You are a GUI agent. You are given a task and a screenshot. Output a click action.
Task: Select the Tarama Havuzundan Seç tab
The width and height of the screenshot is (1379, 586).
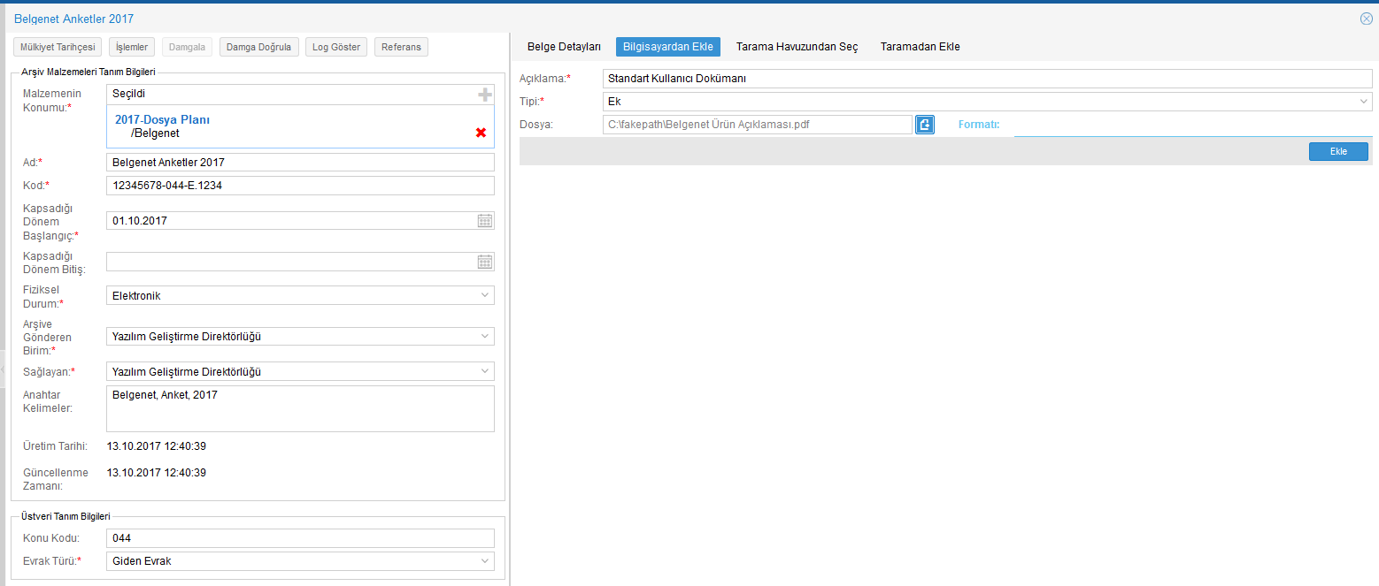[797, 47]
